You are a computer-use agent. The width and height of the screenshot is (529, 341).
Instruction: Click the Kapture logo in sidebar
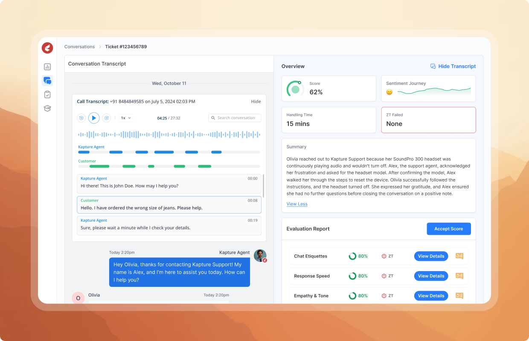coord(47,48)
